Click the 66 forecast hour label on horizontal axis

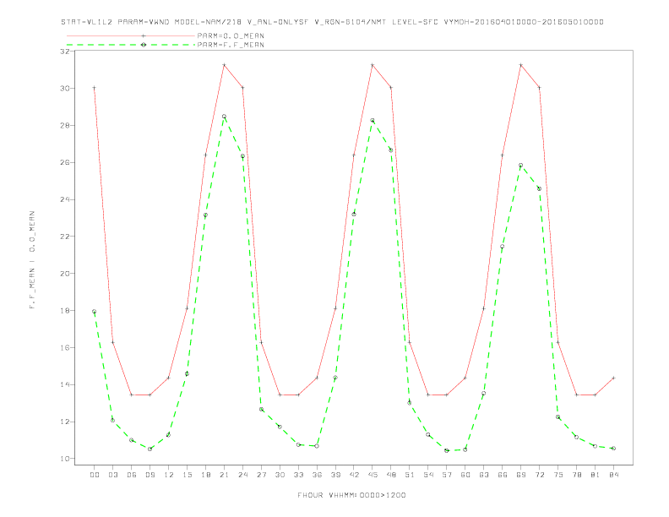tap(503, 475)
